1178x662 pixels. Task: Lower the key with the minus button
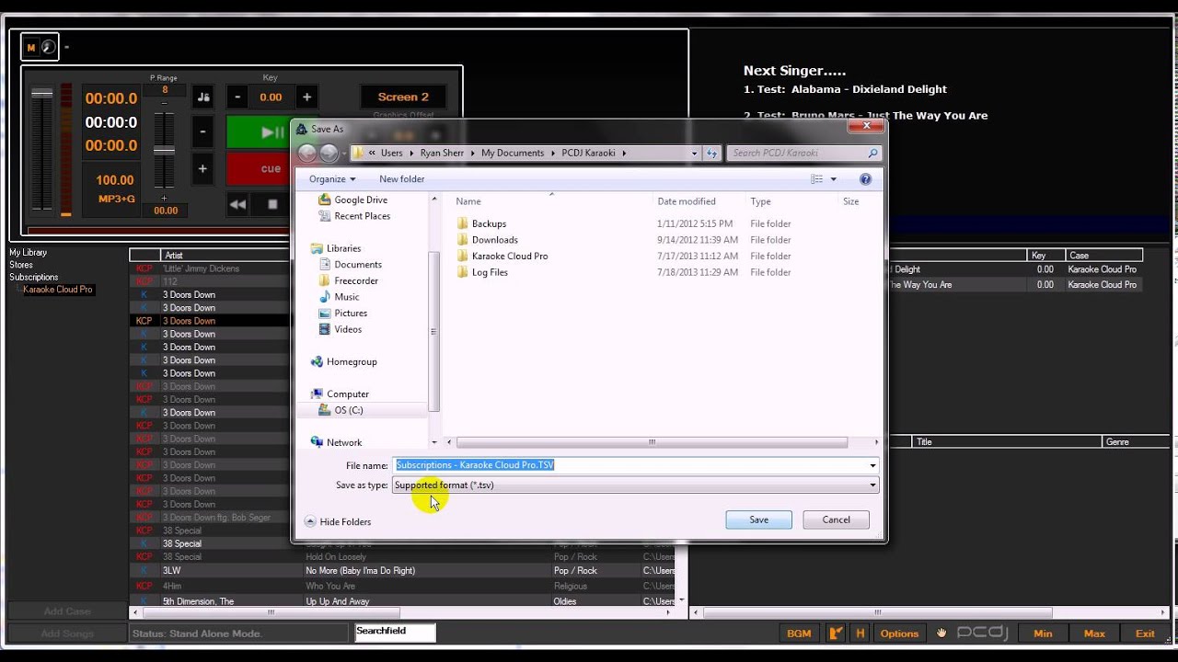[x=237, y=97]
